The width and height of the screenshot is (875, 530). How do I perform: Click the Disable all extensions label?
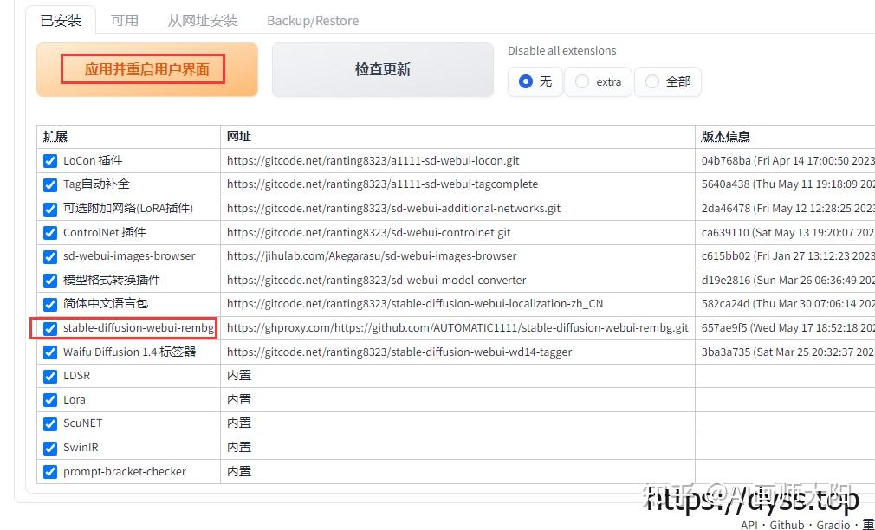tap(562, 51)
